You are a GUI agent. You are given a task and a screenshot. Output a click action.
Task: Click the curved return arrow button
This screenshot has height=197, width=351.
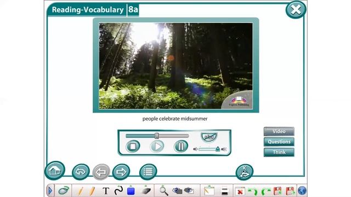81,172
